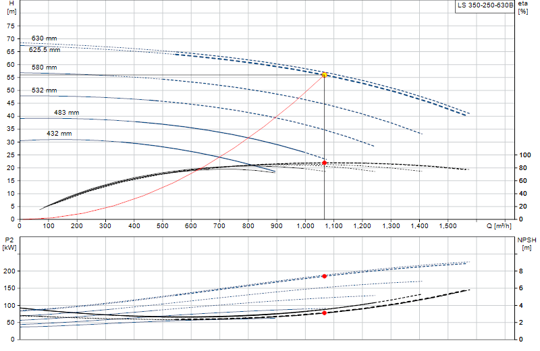Image resolution: width=540 pixels, height=351 pixels.
Task: Click the H [m] head axis label
Action: (x=11, y=7)
